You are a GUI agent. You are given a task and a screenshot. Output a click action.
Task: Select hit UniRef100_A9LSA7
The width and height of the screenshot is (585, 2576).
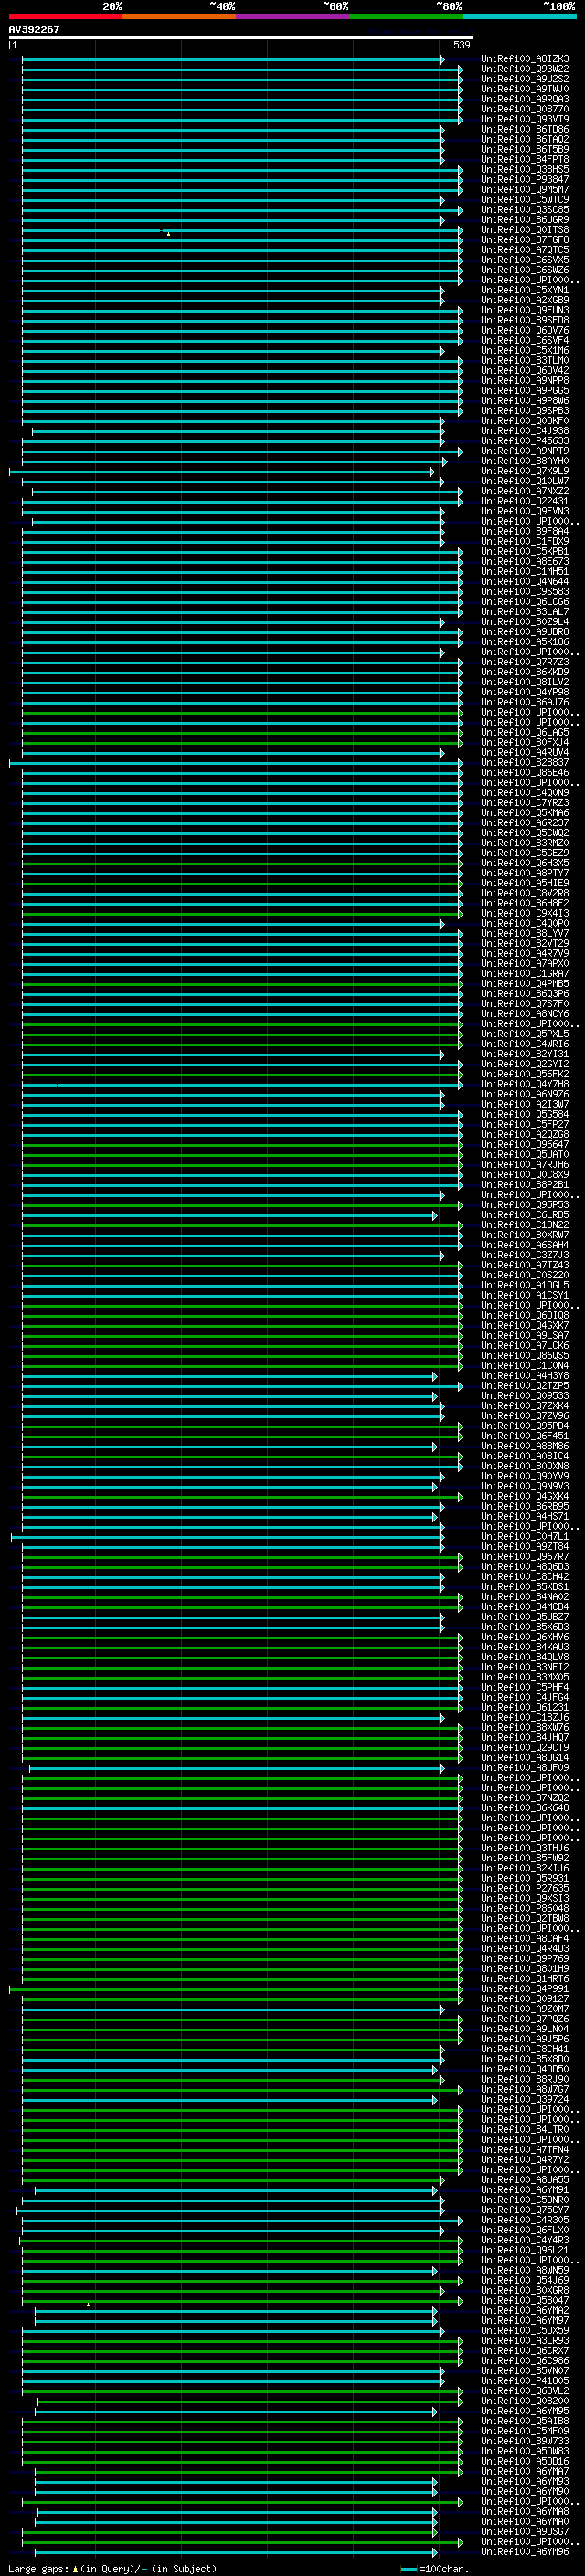click(x=525, y=1336)
